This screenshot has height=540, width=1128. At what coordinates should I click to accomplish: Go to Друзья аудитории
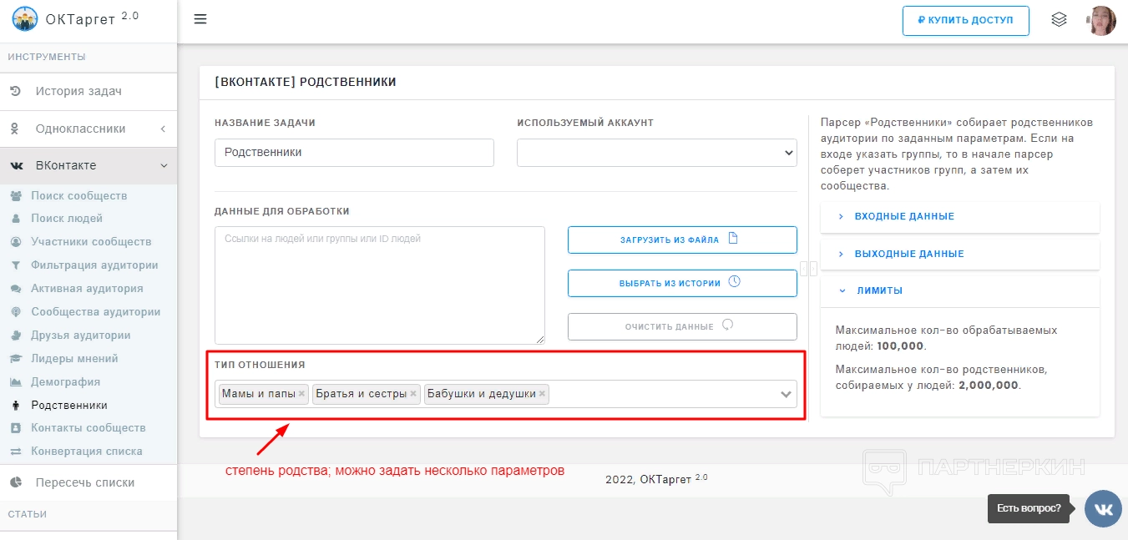[x=81, y=336]
